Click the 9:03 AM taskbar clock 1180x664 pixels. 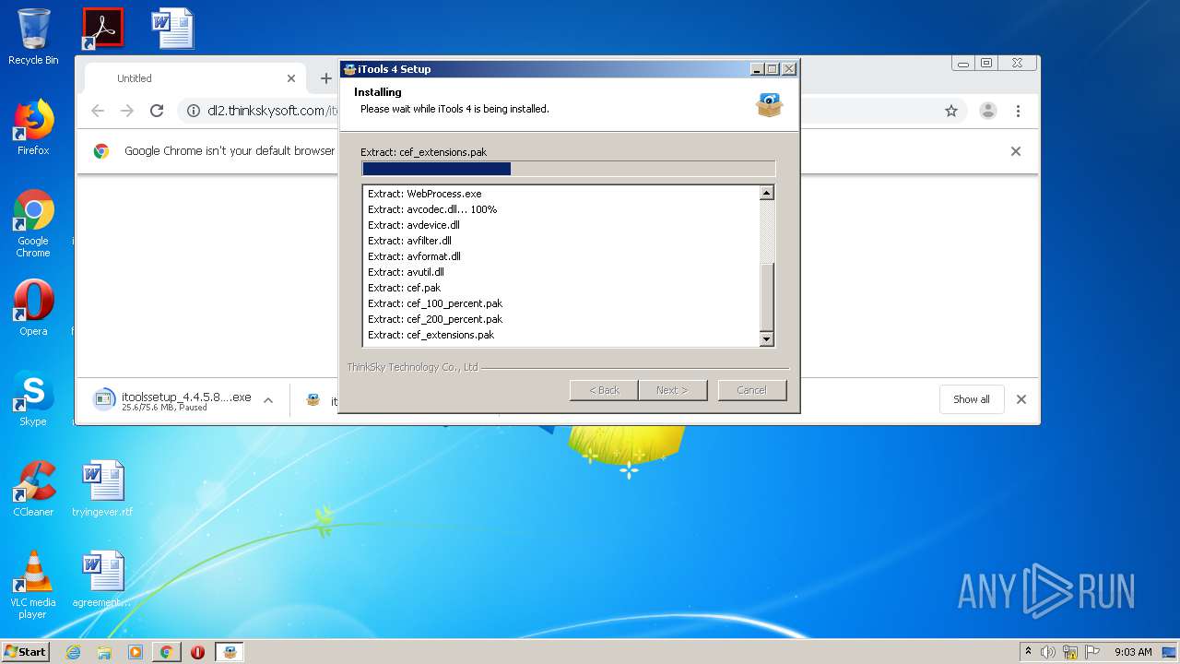1133,652
